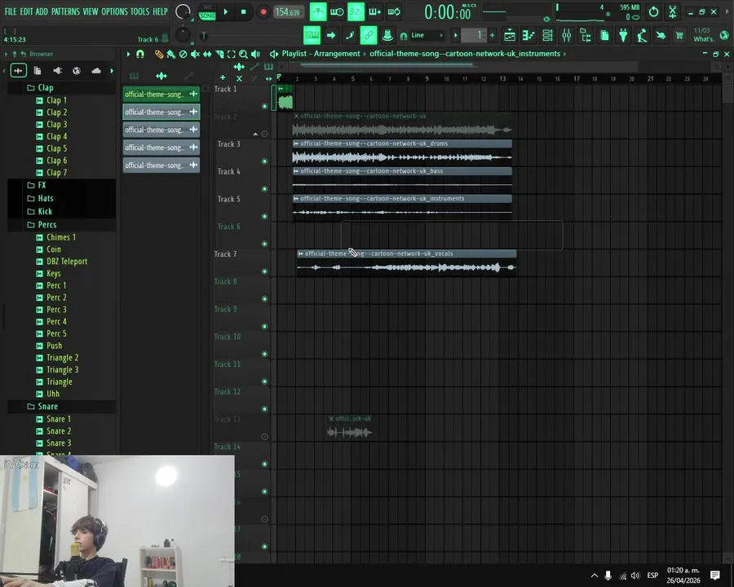This screenshot has width=734, height=587.
Task: Open the Piano roll from main toolbar
Action: [x=528, y=35]
